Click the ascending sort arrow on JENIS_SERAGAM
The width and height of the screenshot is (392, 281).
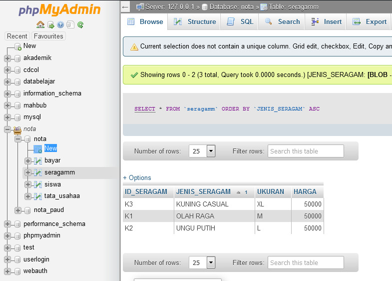[x=239, y=192]
